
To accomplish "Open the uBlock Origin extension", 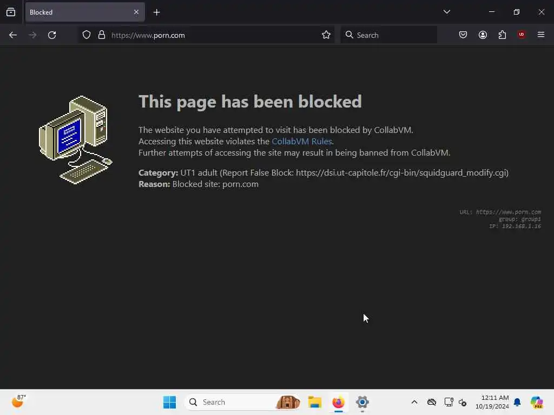I will tap(522, 35).
